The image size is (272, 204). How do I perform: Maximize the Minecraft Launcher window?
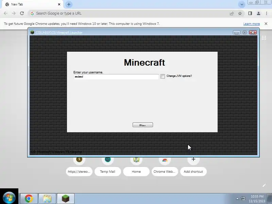pyautogui.click(x=244, y=32)
